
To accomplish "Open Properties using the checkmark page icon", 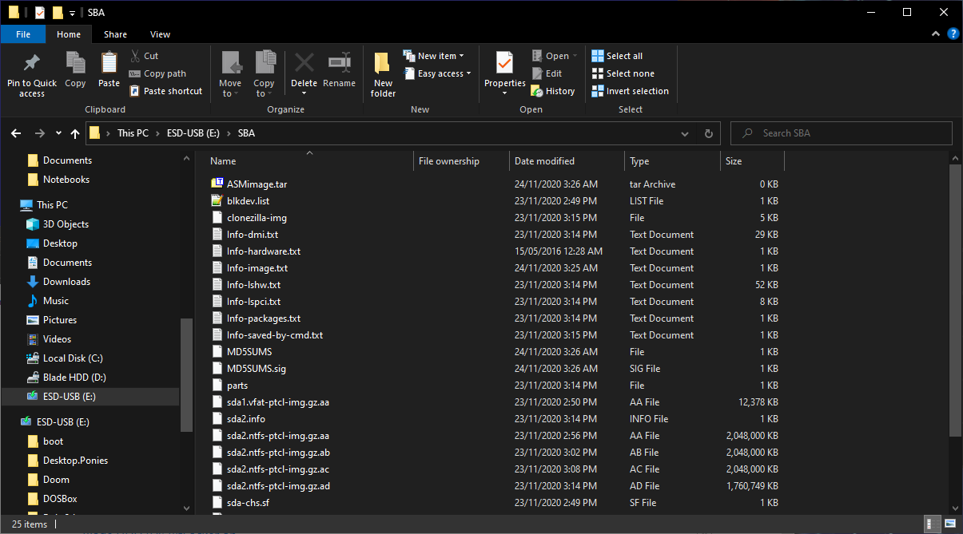I will (x=504, y=62).
